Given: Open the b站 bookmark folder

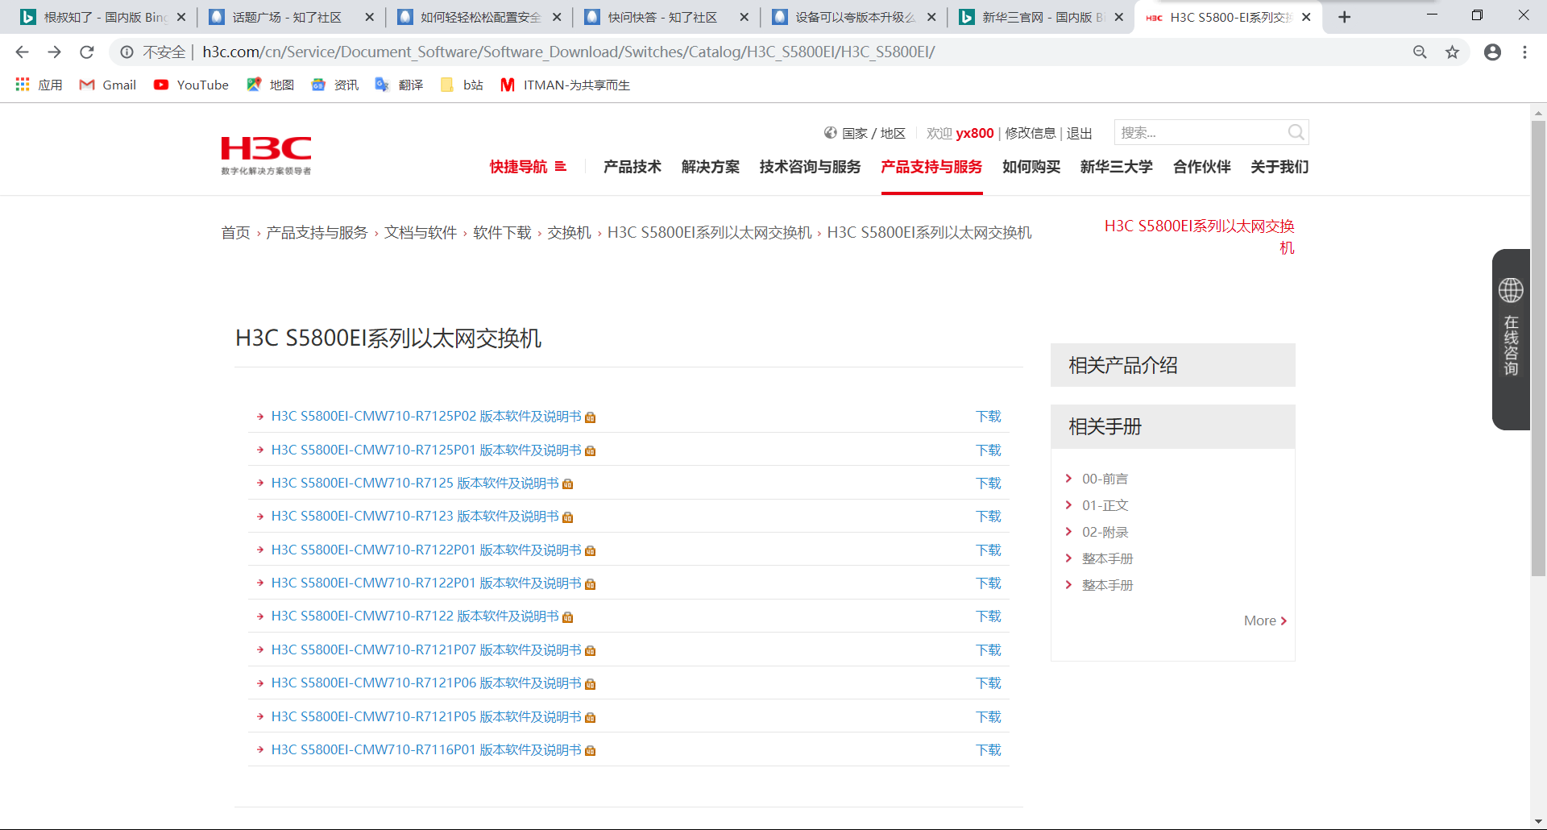Looking at the screenshot, I should pos(462,85).
